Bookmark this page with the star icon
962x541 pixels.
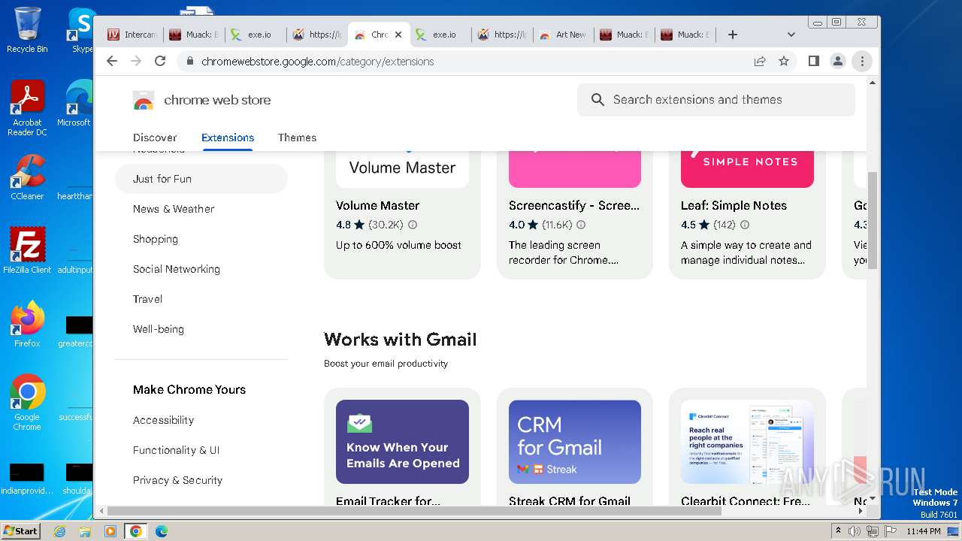[x=784, y=61]
